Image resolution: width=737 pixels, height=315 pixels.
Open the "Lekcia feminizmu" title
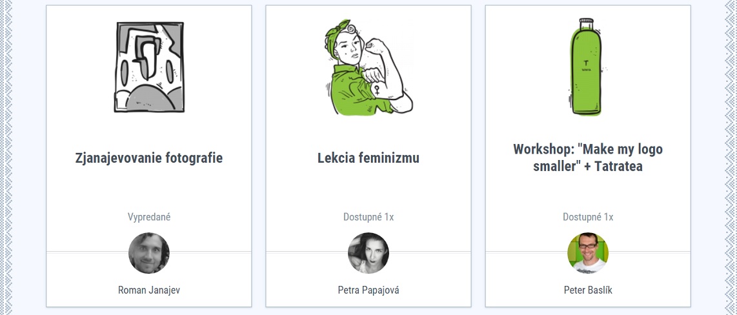[368, 157]
